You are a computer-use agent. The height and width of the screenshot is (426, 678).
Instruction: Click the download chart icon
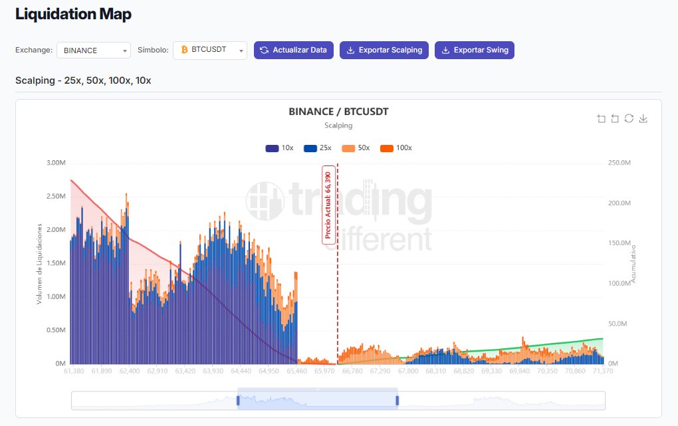(x=643, y=118)
